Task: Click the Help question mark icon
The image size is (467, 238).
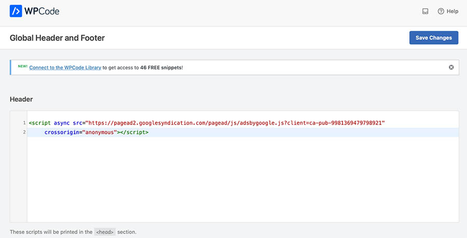Action: (441, 11)
